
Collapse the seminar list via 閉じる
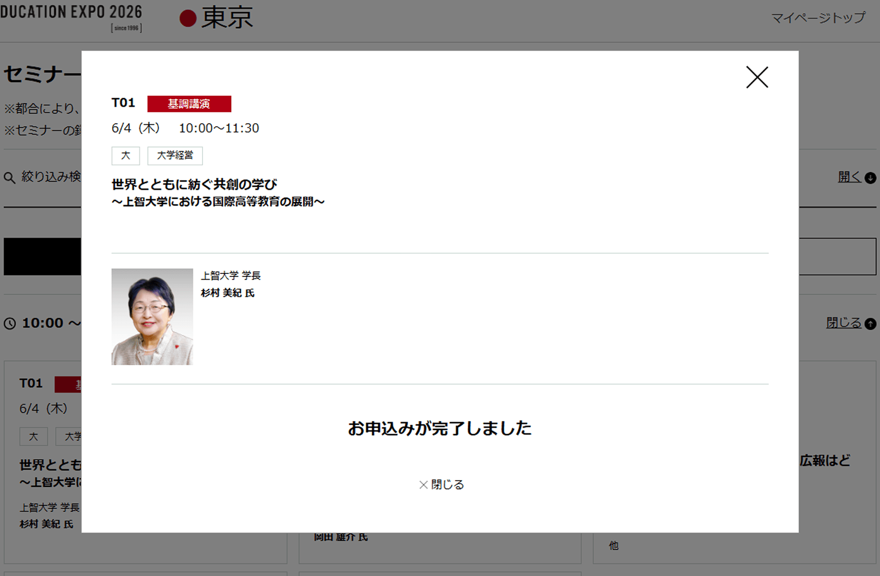click(x=844, y=323)
